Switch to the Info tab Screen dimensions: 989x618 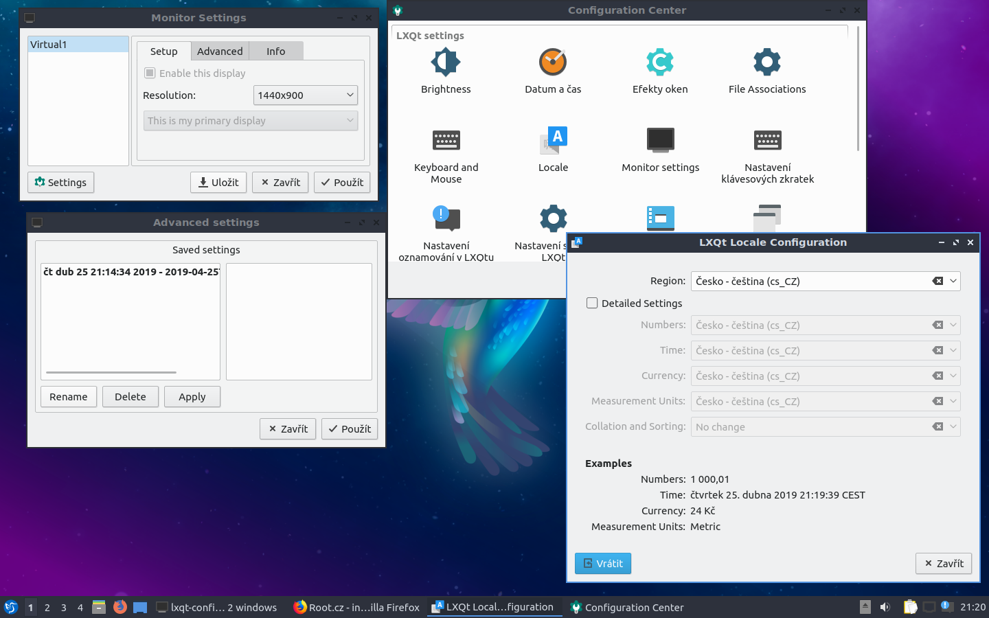click(x=275, y=51)
